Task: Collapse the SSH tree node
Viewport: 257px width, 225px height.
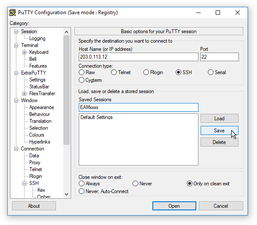Action: 24,183
